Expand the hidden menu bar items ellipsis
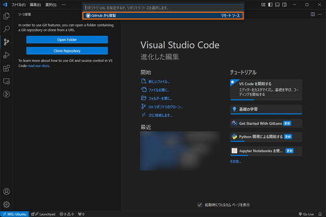This screenshot has height=217, width=326. tap(64, 5)
